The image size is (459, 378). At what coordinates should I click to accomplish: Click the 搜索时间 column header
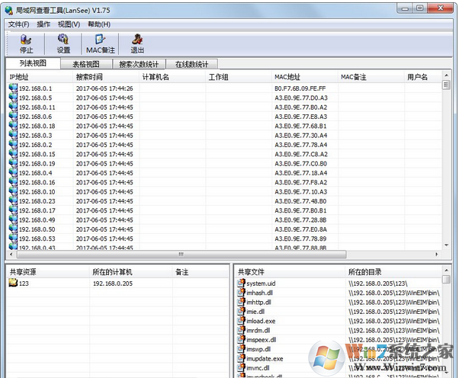coord(90,77)
